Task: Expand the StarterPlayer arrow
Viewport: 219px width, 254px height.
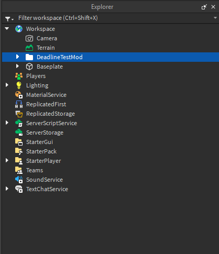Action: click(7, 160)
